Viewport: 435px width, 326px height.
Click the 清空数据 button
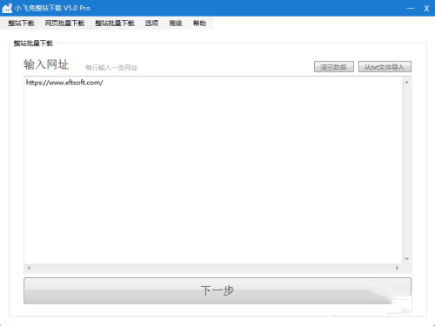click(x=334, y=67)
